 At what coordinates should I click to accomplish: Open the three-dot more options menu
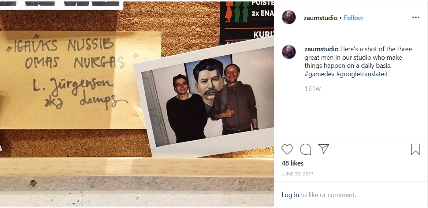pos(416,18)
